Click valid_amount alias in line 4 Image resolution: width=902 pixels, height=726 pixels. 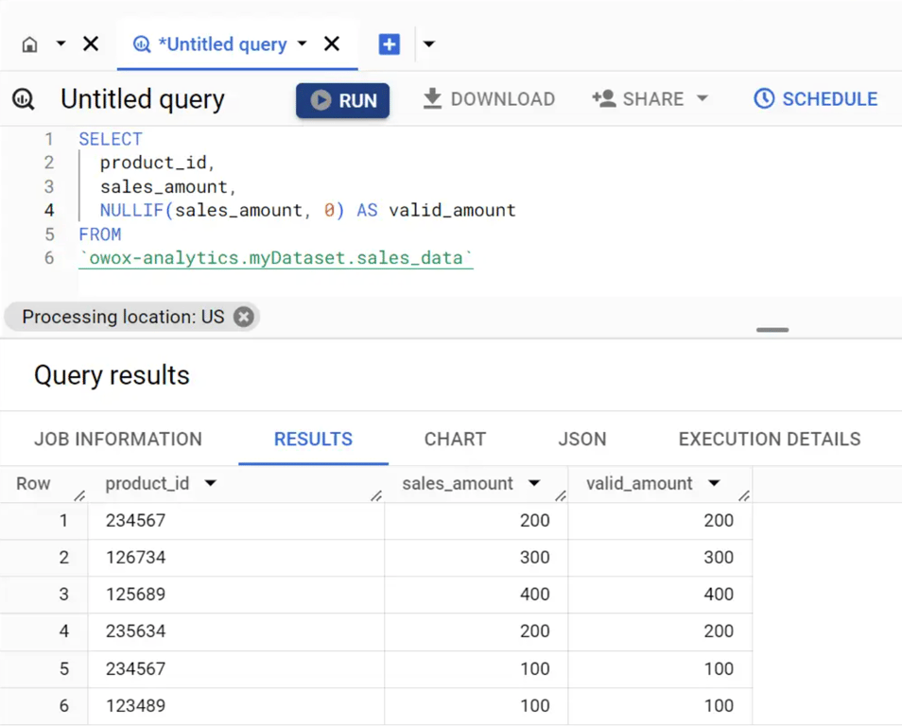[452, 211]
